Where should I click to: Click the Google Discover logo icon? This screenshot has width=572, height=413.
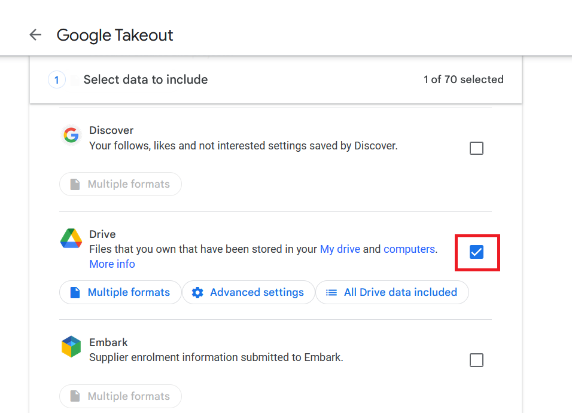[x=71, y=135]
